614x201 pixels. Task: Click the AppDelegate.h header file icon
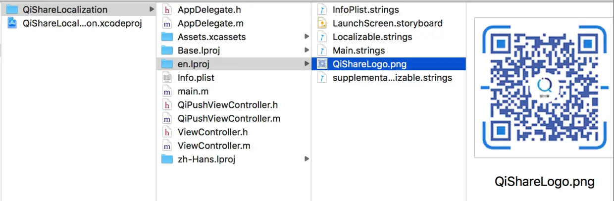tap(167, 9)
